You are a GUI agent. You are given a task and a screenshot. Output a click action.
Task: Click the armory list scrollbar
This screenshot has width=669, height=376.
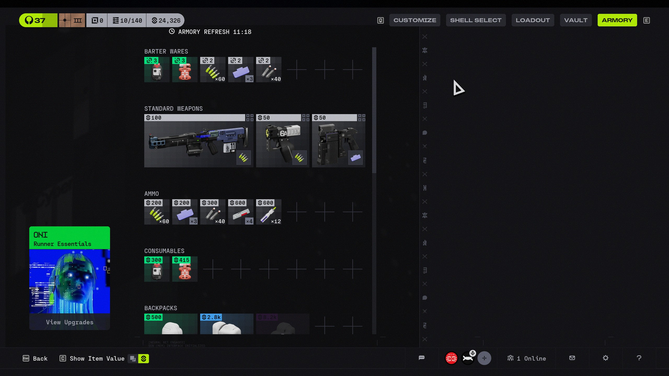(374, 110)
